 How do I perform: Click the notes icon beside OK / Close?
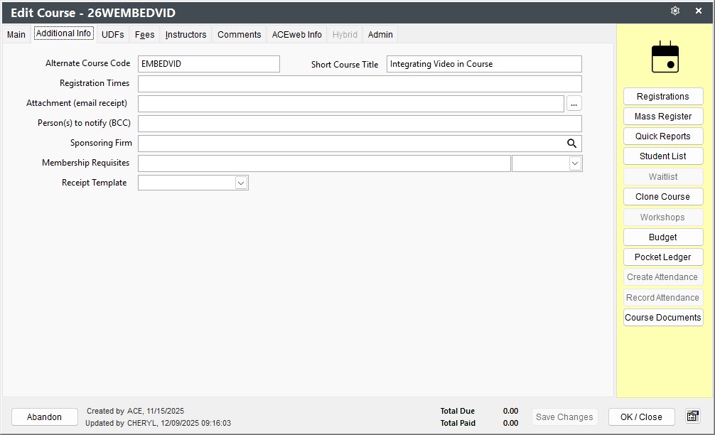coord(693,417)
